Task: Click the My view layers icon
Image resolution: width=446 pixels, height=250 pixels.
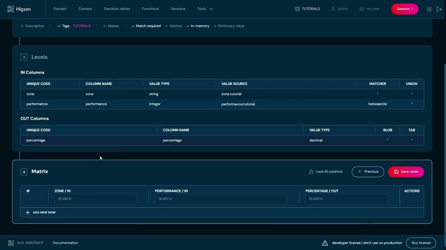Action: 362,9
